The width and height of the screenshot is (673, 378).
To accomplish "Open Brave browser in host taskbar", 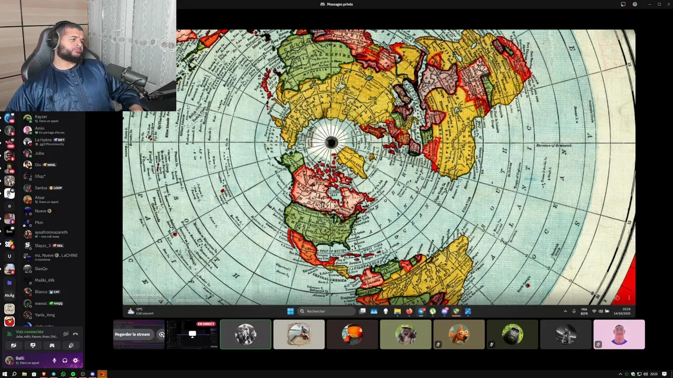I will 44,374.
